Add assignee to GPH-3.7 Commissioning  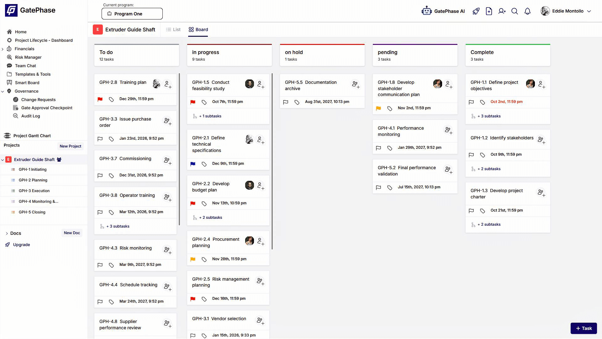pos(167,161)
